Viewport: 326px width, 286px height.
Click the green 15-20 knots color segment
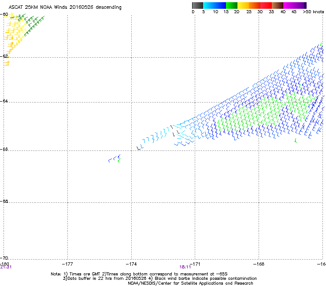(232, 5)
